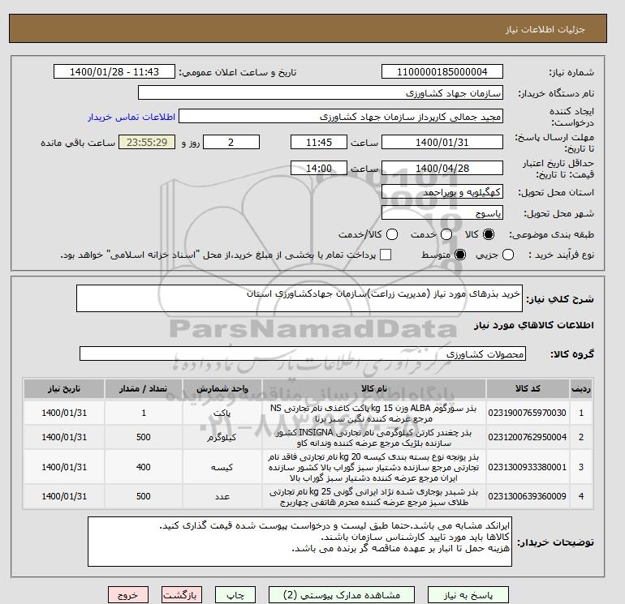Open the اطلاعات تماس خریدار link

tap(131, 117)
